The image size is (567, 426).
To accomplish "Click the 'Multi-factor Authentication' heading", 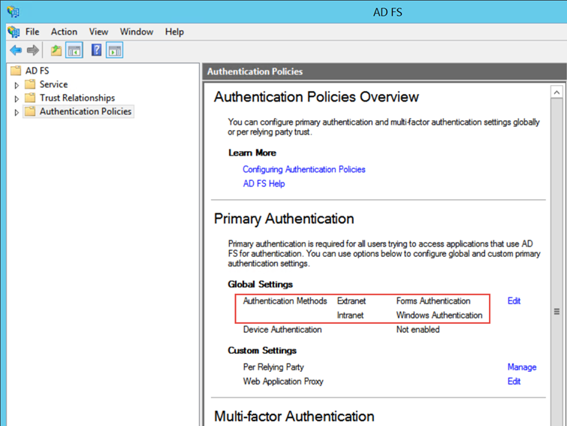I will click(x=294, y=416).
